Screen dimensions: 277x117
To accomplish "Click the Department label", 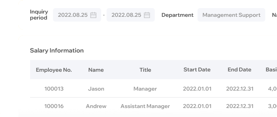I will click(x=177, y=15).
